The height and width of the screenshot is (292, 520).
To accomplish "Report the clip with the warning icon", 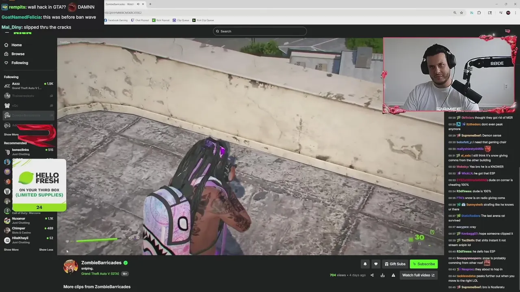I will pyautogui.click(x=393, y=275).
